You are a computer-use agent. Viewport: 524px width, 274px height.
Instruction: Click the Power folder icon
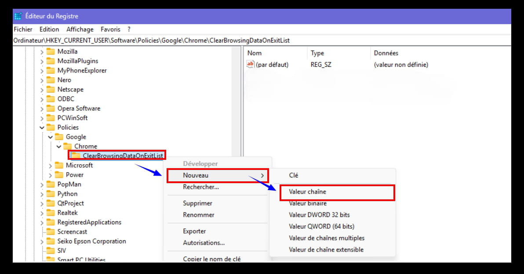(x=59, y=175)
